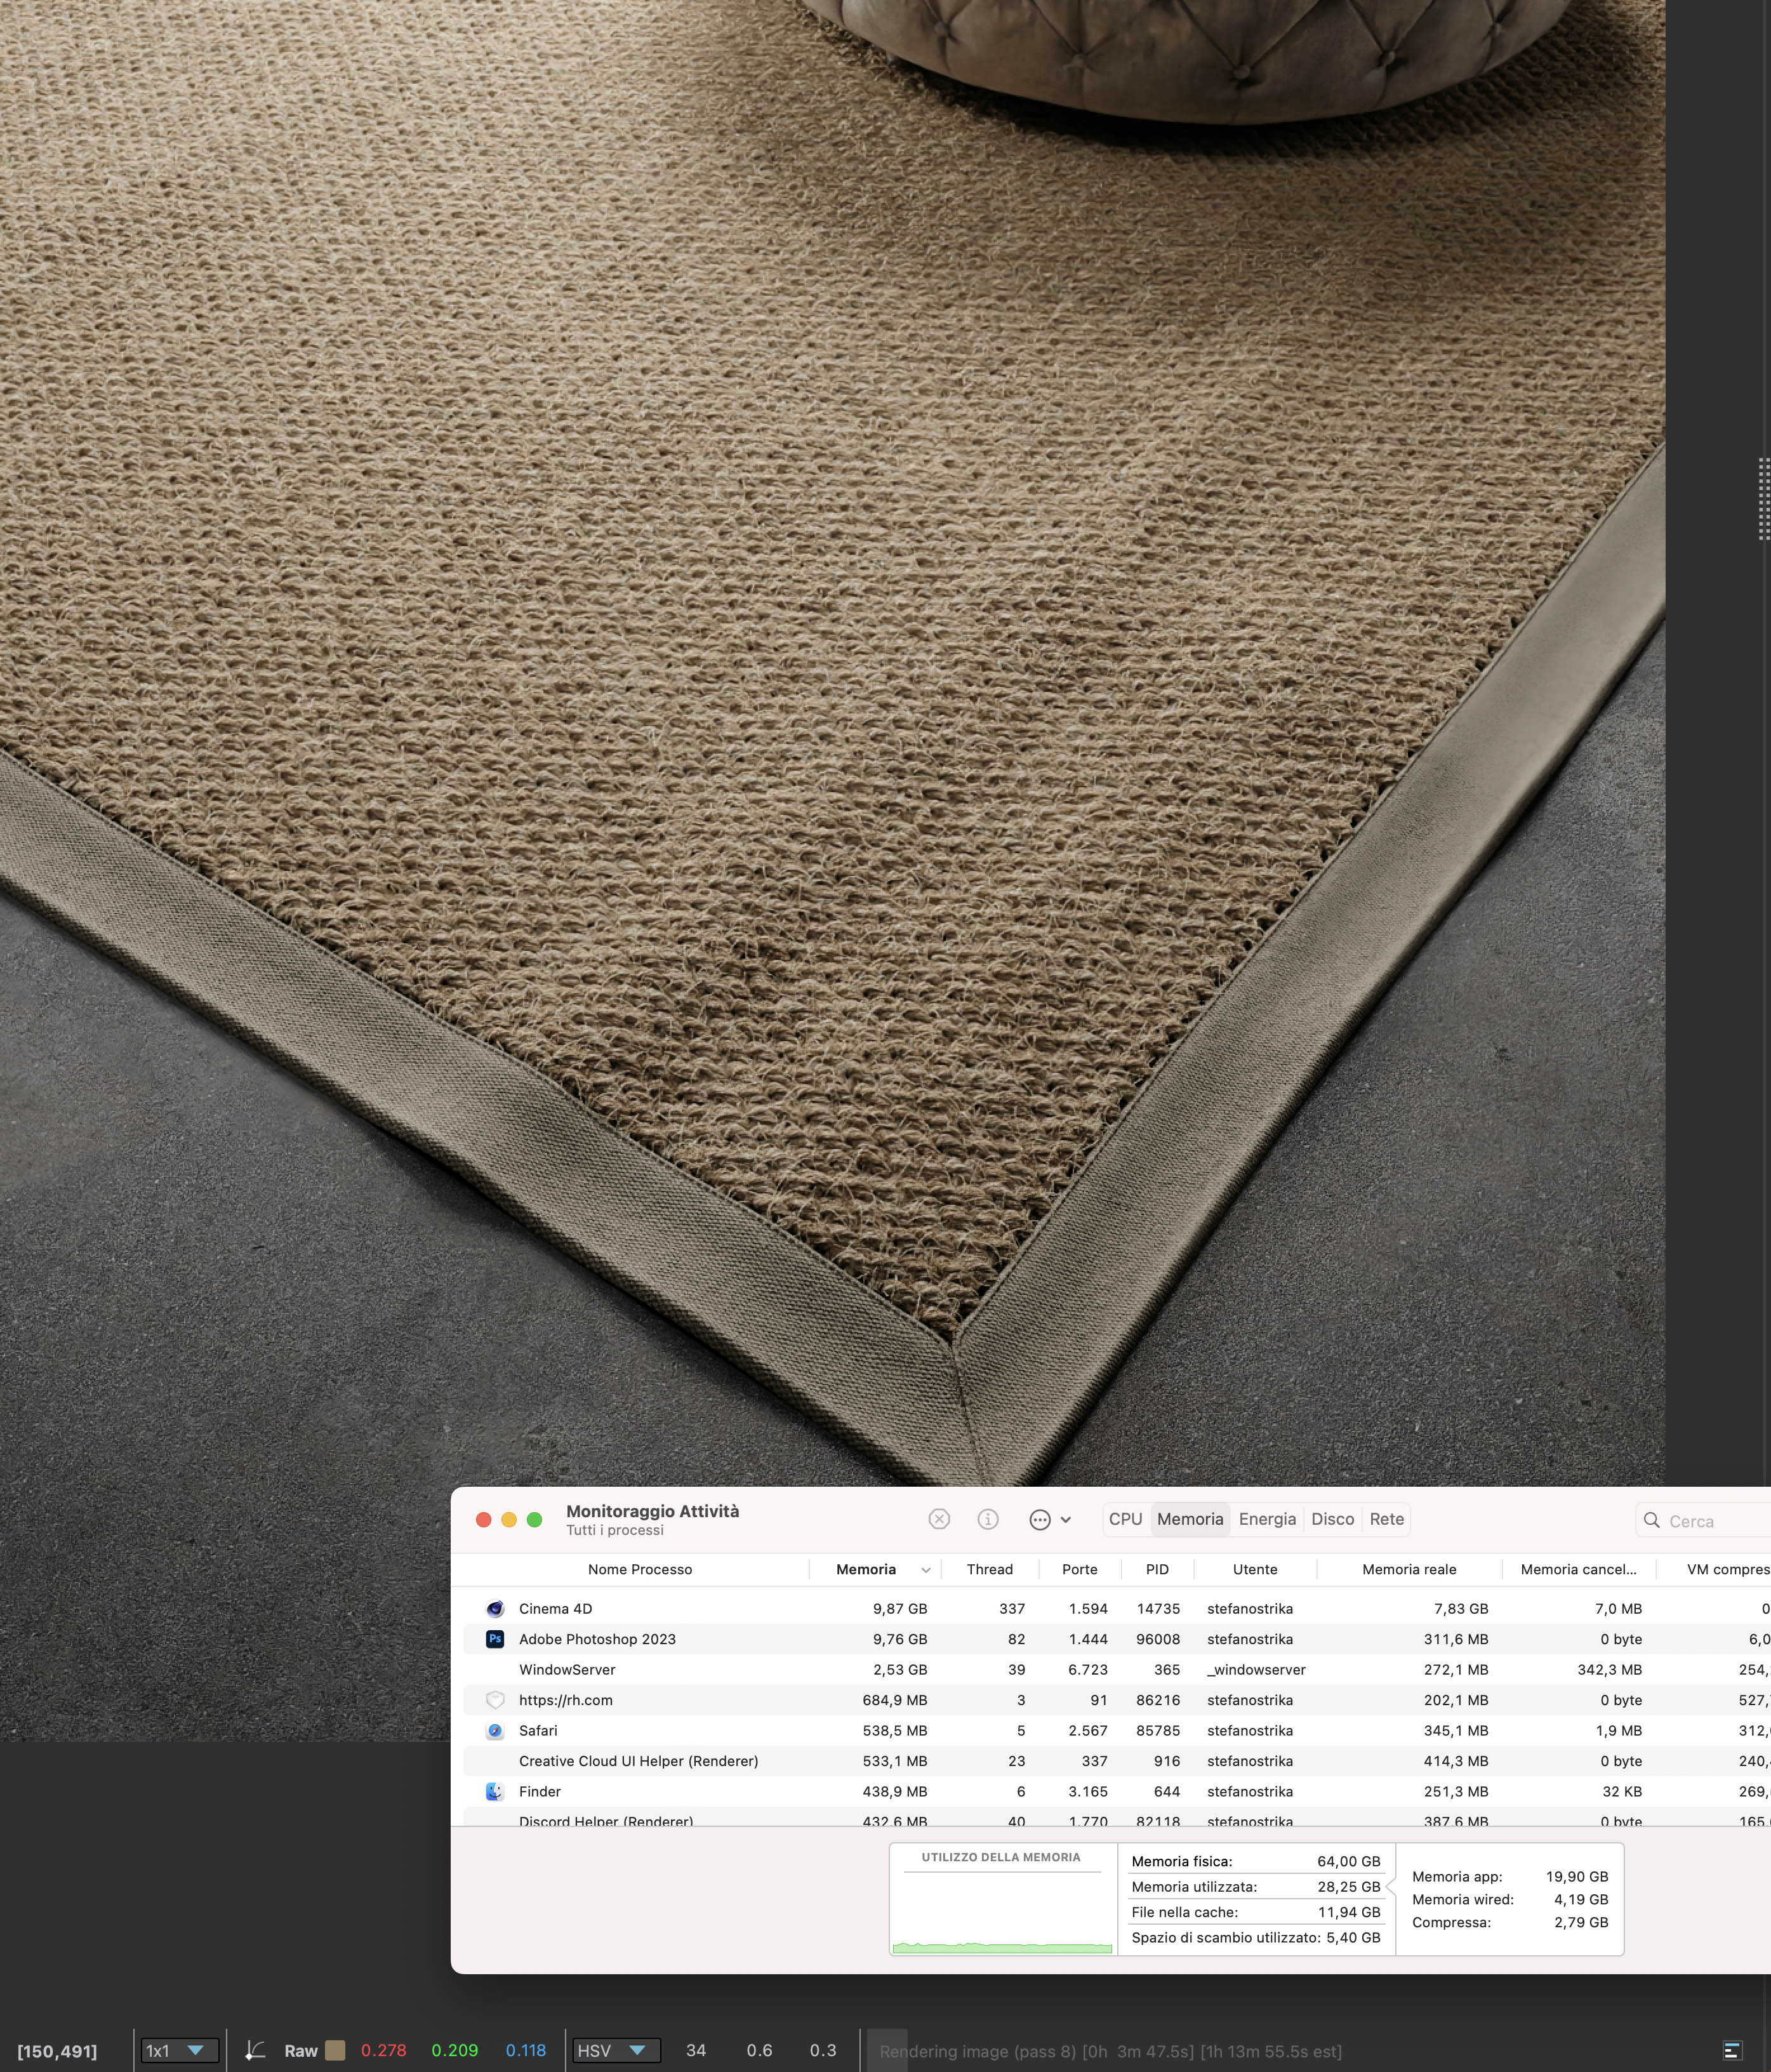Open the HSV color mode dropdown
This screenshot has height=2072, width=1771.
coord(616,2051)
